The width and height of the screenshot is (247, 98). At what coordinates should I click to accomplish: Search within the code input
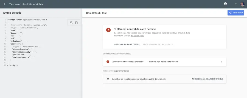pos(71,23)
